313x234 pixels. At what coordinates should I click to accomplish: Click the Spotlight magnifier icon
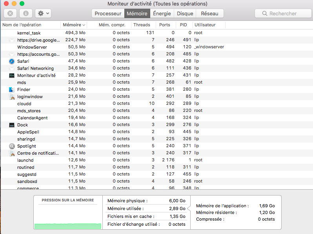12,146
